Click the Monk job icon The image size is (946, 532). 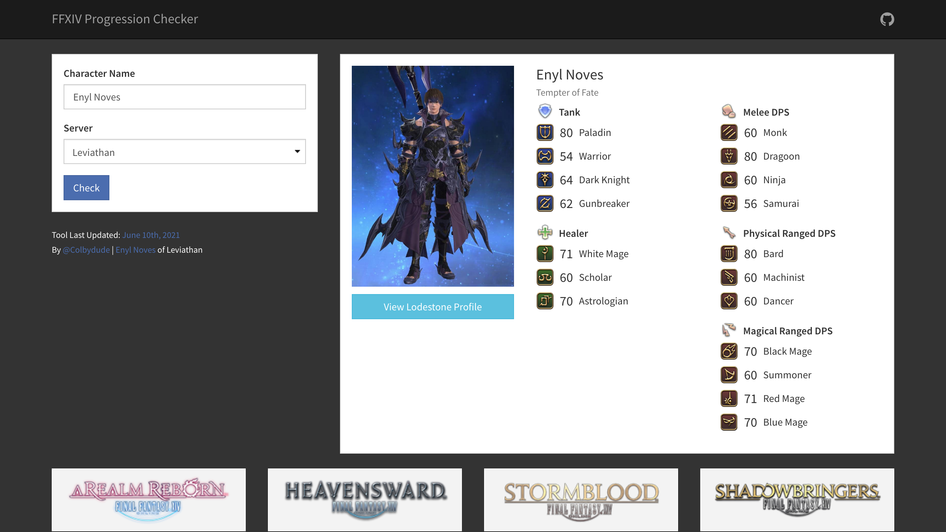coord(729,133)
